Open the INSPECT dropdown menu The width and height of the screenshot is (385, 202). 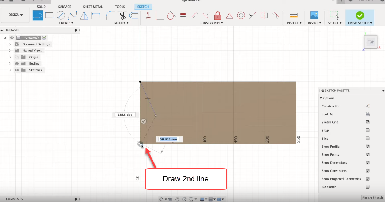pos(294,23)
